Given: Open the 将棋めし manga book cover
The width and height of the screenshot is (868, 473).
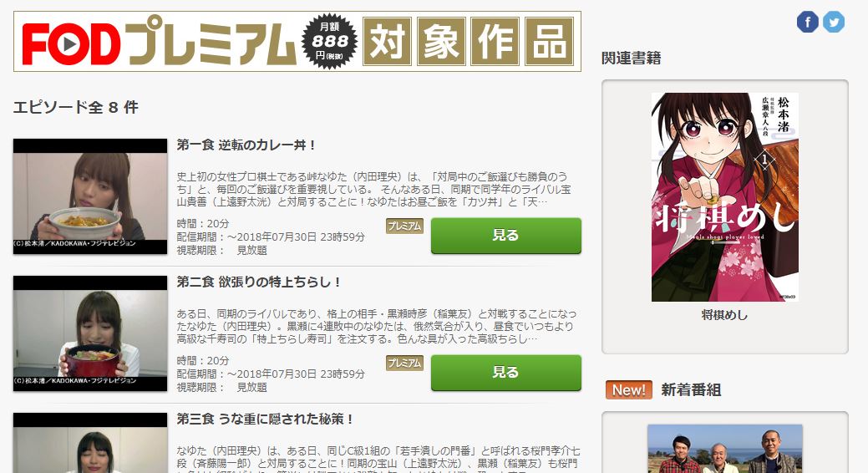Looking at the screenshot, I should (724, 197).
